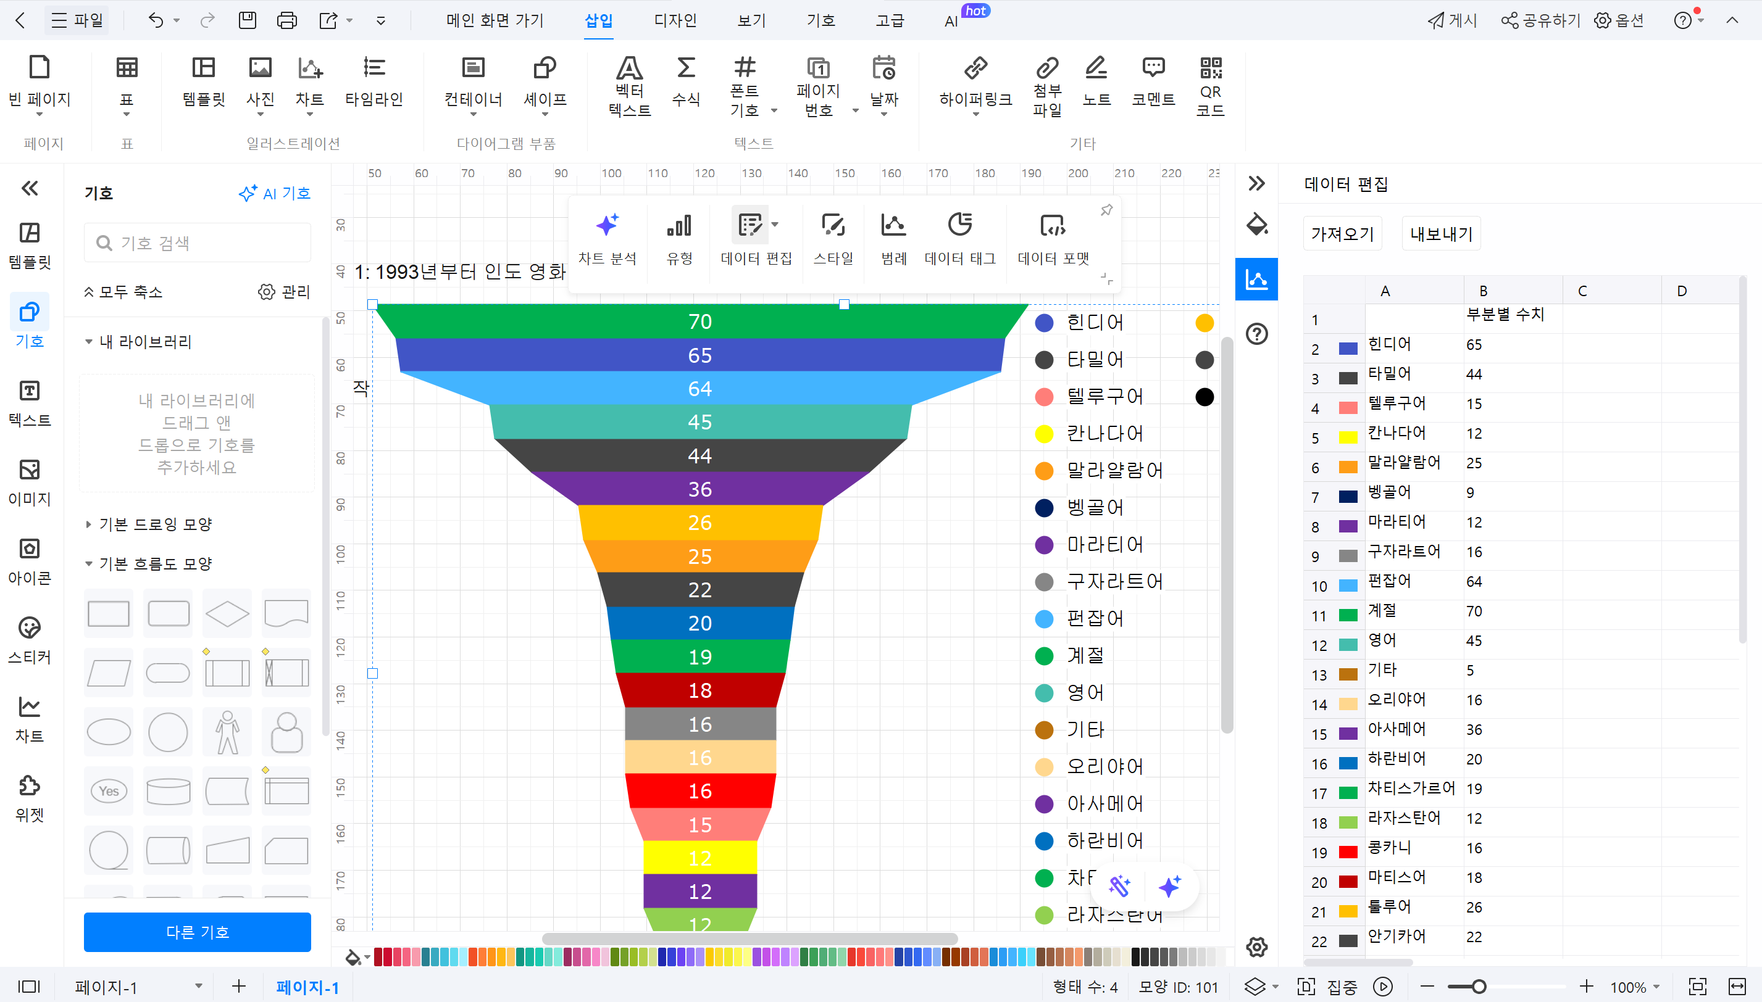Click 관리 manage button
This screenshot has width=1762, height=1002.
(x=285, y=292)
